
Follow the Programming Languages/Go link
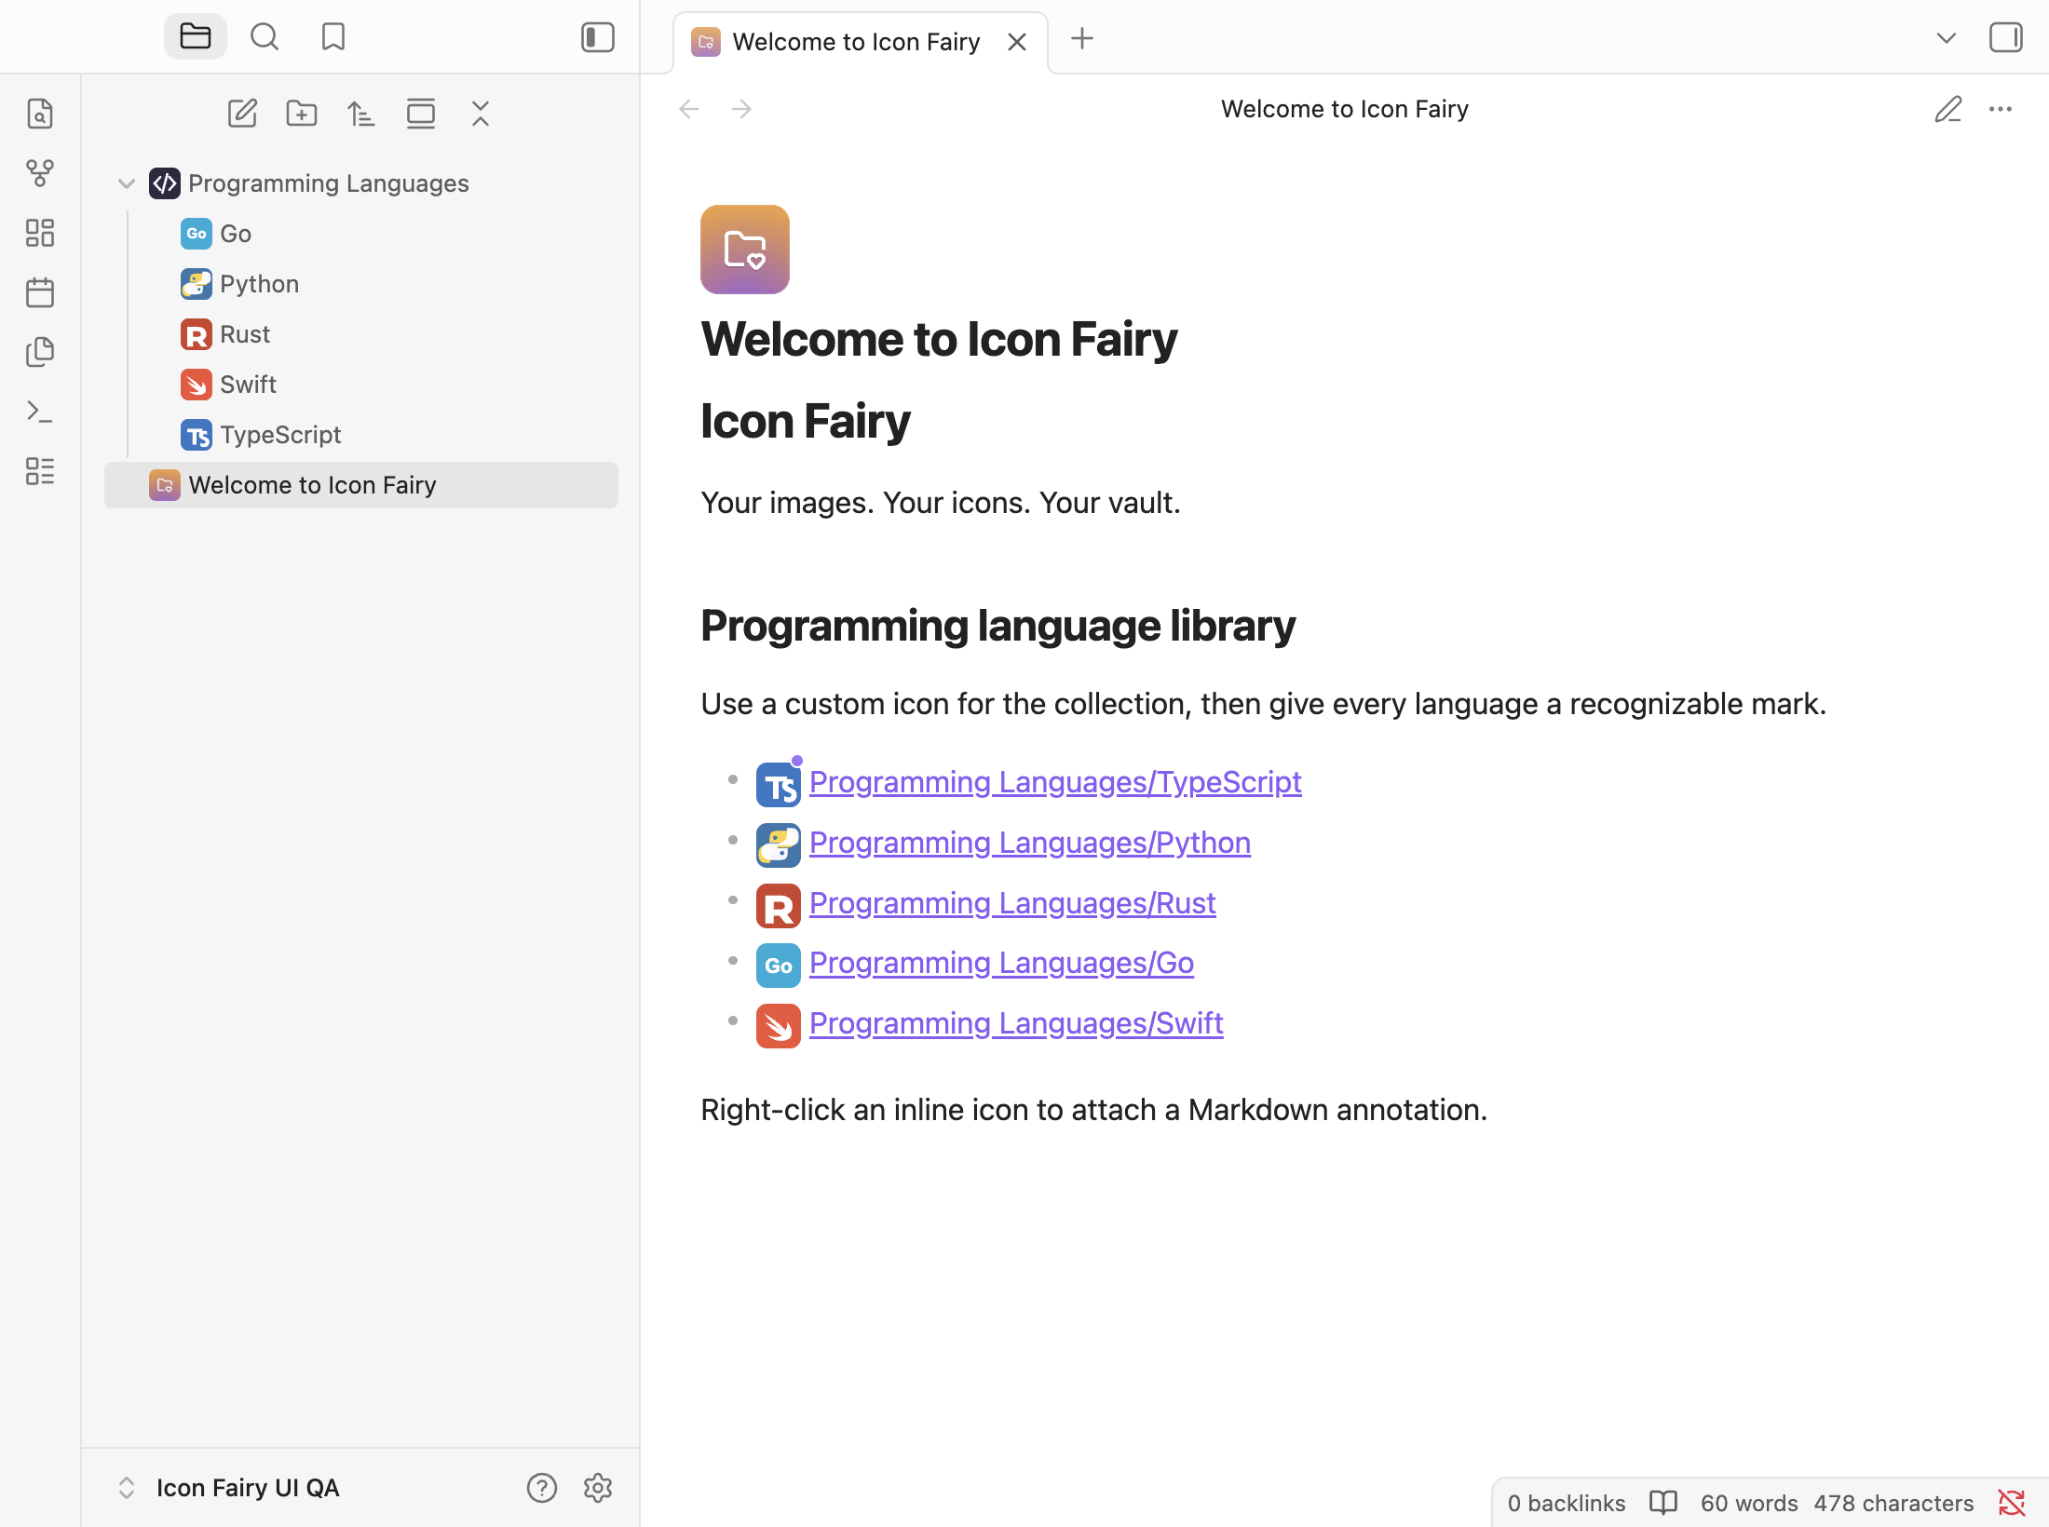coord(1001,963)
